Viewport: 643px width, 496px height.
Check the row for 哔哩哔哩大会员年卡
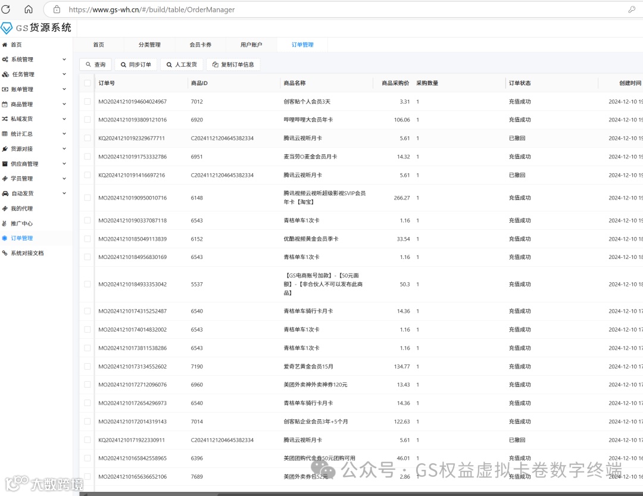(x=88, y=119)
